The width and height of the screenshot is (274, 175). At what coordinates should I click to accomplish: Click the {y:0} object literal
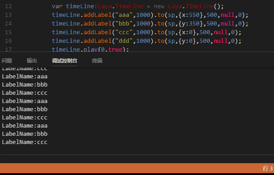point(187,41)
